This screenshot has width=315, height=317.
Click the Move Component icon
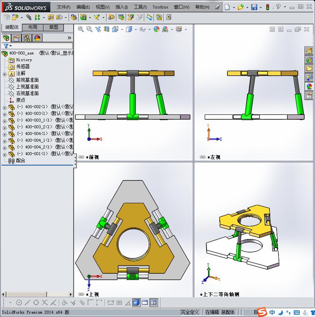pyautogui.click(x=59, y=18)
